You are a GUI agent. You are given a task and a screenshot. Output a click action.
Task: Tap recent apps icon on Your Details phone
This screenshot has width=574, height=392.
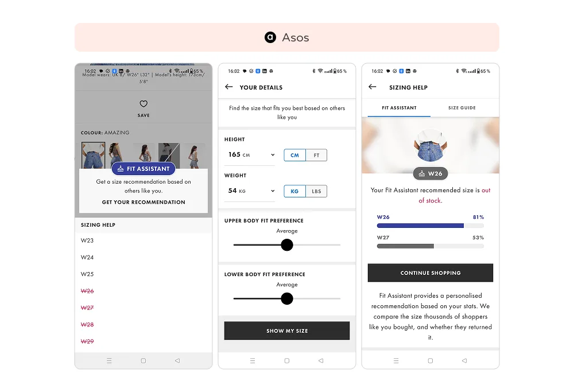(253, 360)
